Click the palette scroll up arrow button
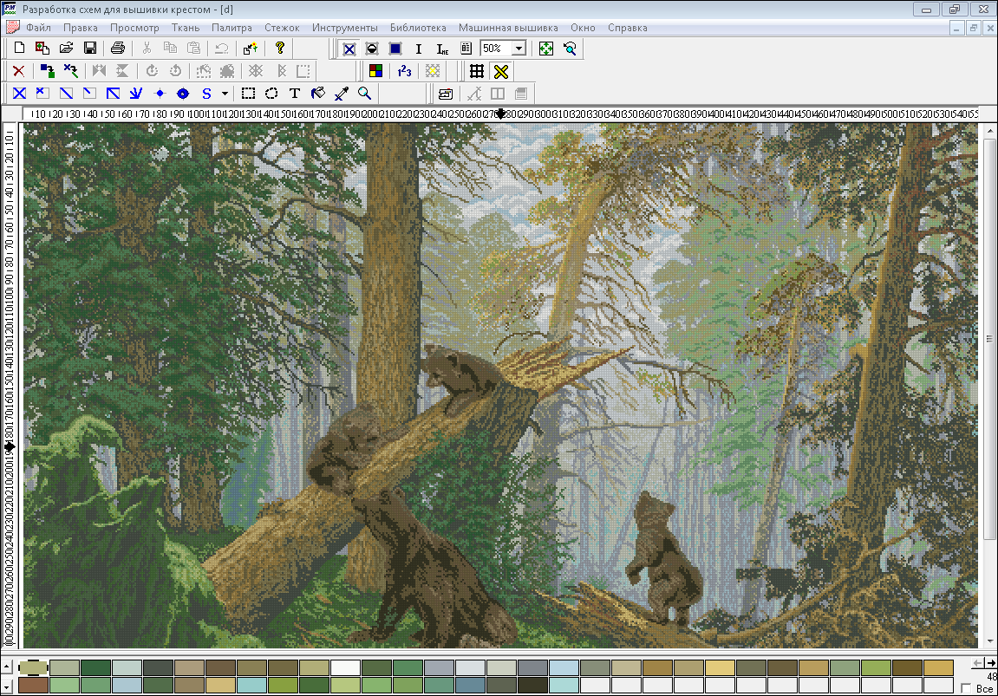 tap(6, 667)
